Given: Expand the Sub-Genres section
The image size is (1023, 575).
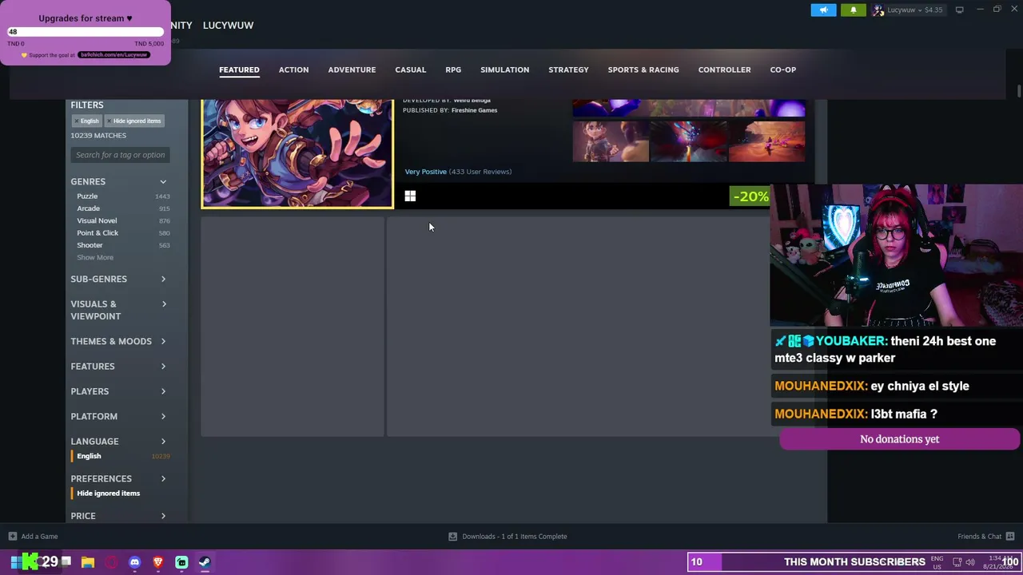Looking at the screenshot, I should 120,279.
